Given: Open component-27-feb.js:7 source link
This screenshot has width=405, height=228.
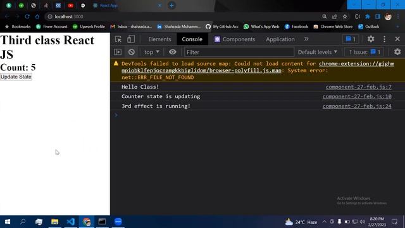Looking at the screenshot, I should 359,87.
